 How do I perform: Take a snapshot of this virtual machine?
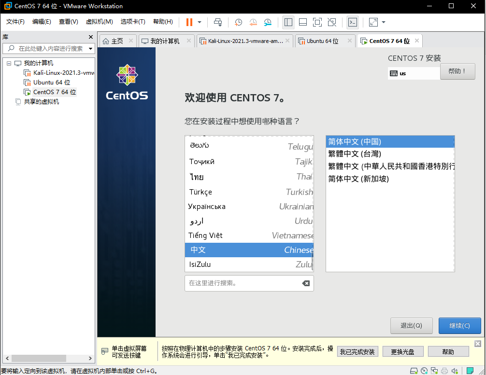[238, 22]
